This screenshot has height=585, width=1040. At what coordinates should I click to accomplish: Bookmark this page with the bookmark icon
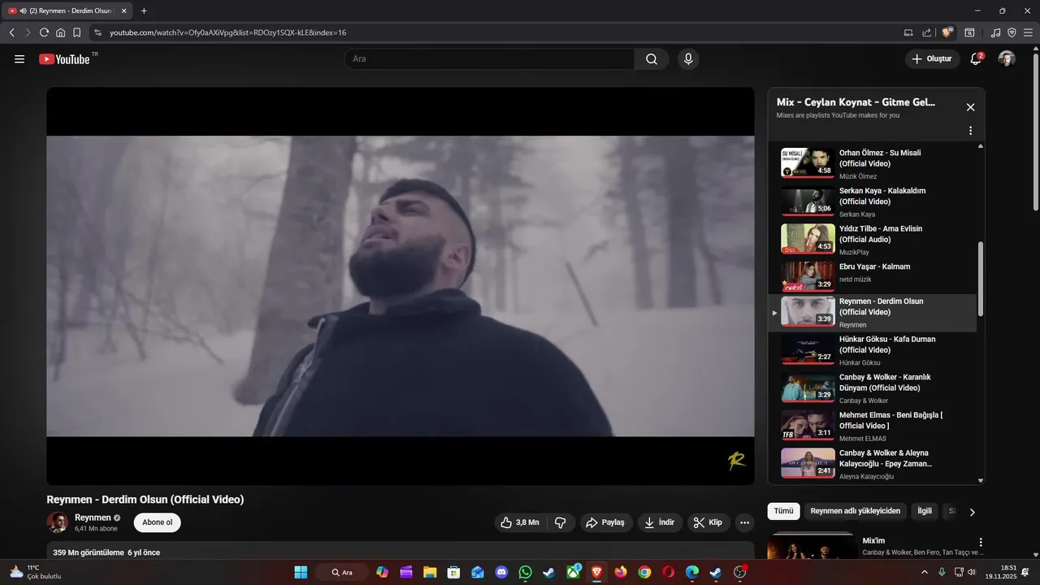[77, 32]
